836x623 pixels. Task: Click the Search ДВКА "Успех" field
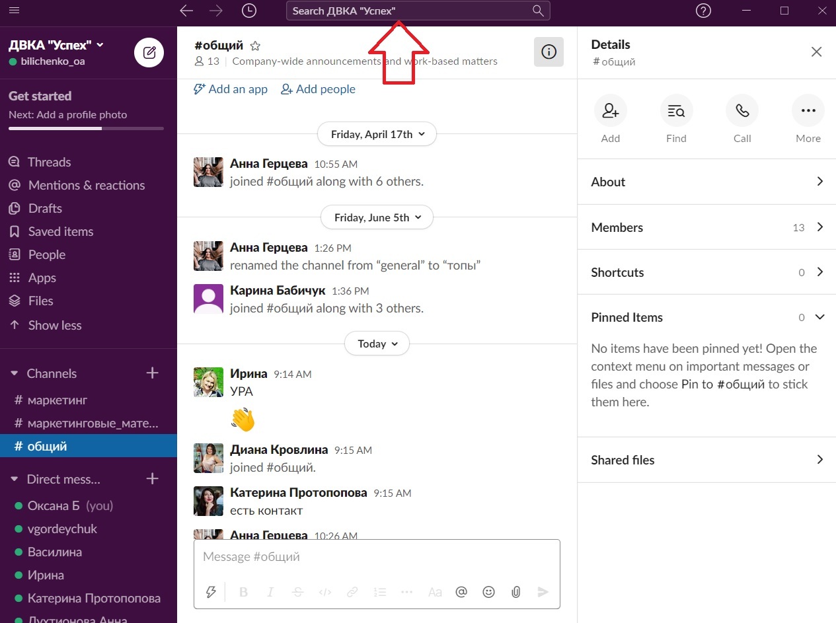coord(418,11)
